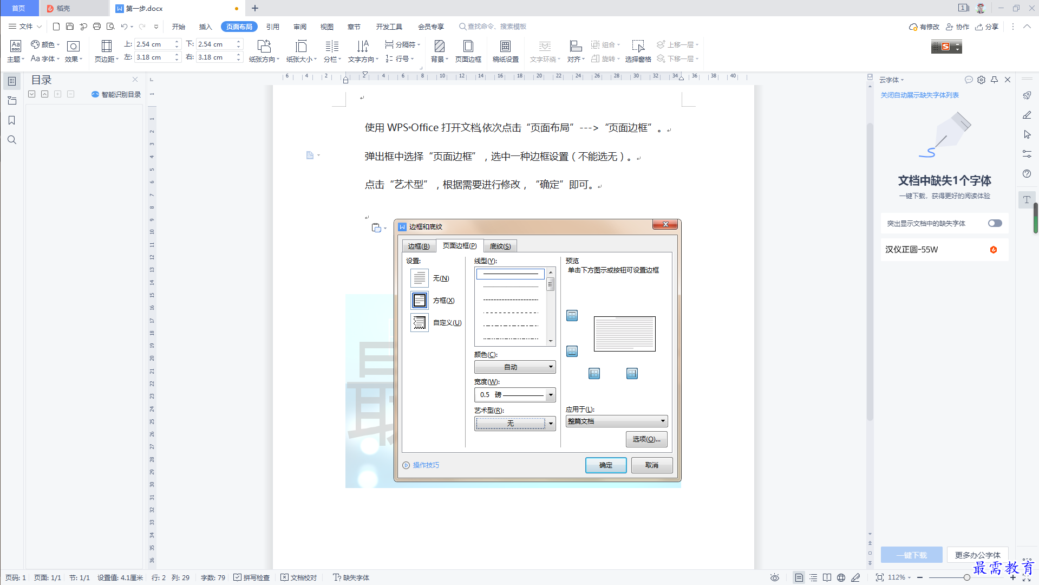Toggle the 拼写检查 spell check option

click(251, 577)
